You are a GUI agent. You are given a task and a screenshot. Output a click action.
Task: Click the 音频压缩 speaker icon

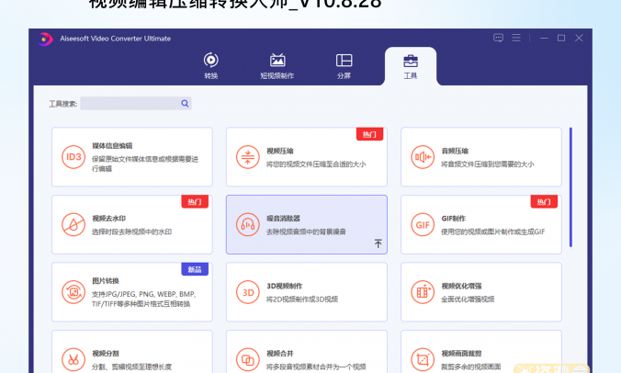pos(423,157)
